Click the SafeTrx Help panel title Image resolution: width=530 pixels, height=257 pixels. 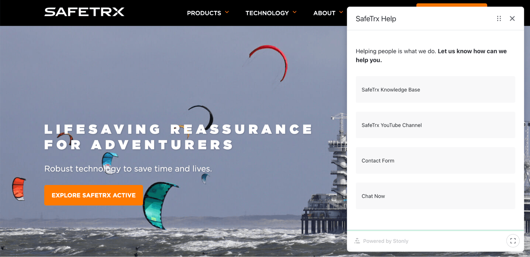(376, 19)
